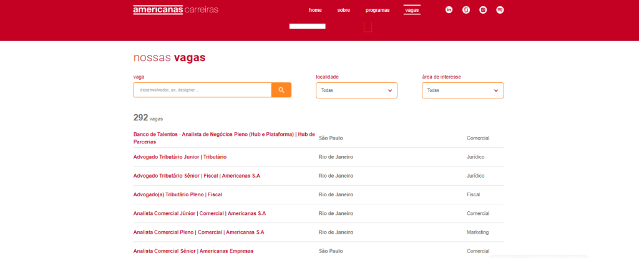Image resolution: width=639 pixels, height=258 pixels.
Task: Click Comercial in Banco de Talentos row
Action: pyautogui.click(x=478, y=138)
